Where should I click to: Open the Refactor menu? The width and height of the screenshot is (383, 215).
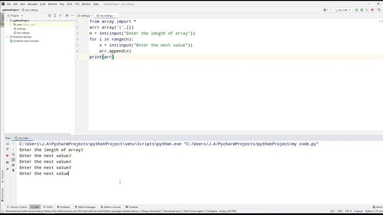pos(53,4)
